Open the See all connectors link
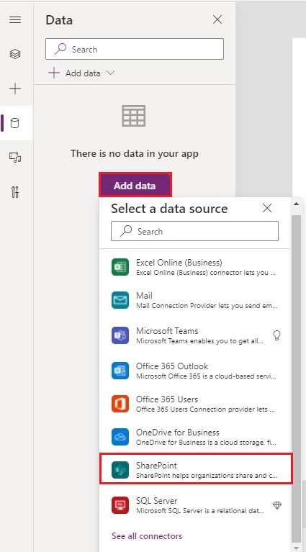Viewport: 306px width, 552px height. [x=147, y=535]
